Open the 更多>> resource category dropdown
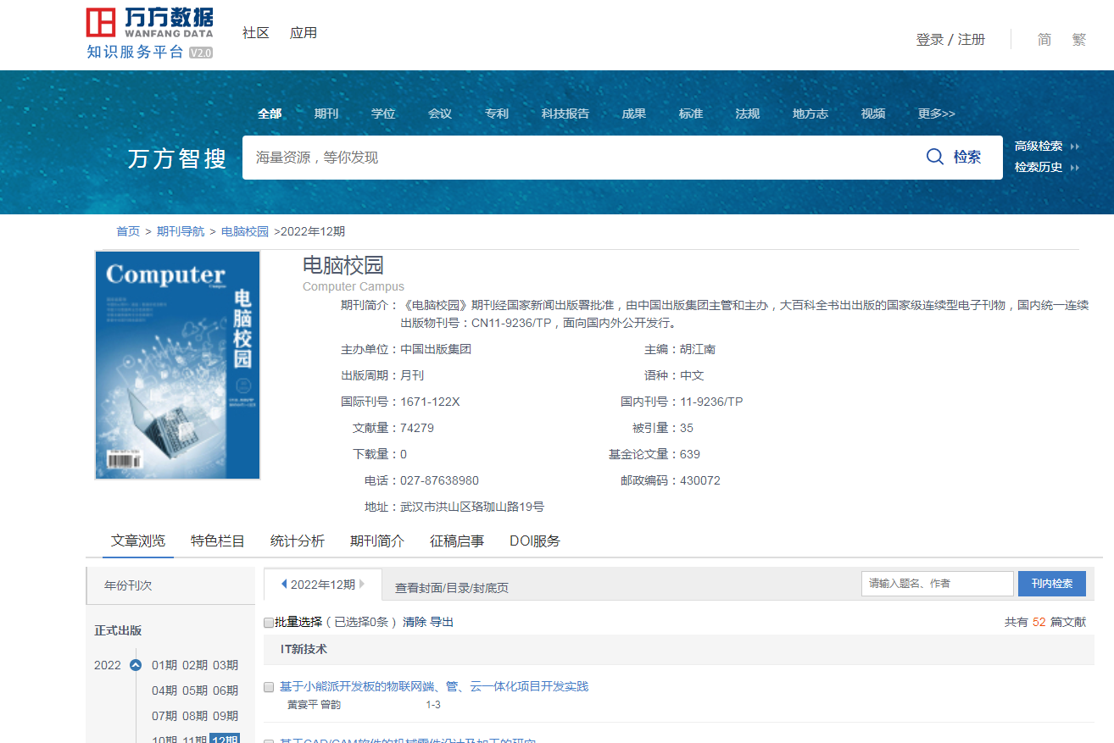The height and width of the screenshot is (743, 1114). [x=936, y=114]
